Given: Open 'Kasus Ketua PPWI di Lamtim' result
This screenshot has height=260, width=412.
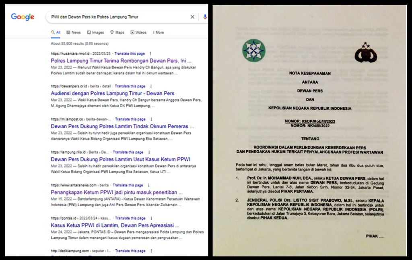Looking at the screenshot, I should tap(115, 225).
